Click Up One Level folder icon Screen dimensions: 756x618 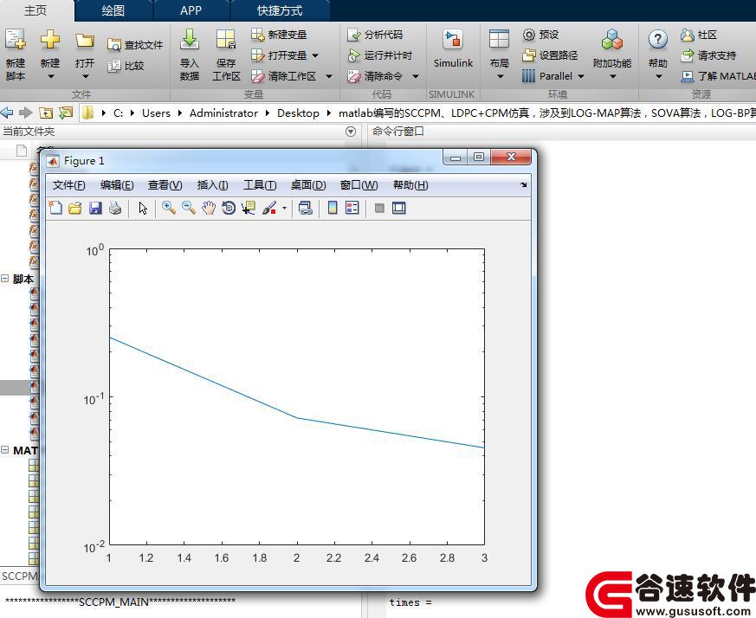pyautogui.click(x=45, y=113)
